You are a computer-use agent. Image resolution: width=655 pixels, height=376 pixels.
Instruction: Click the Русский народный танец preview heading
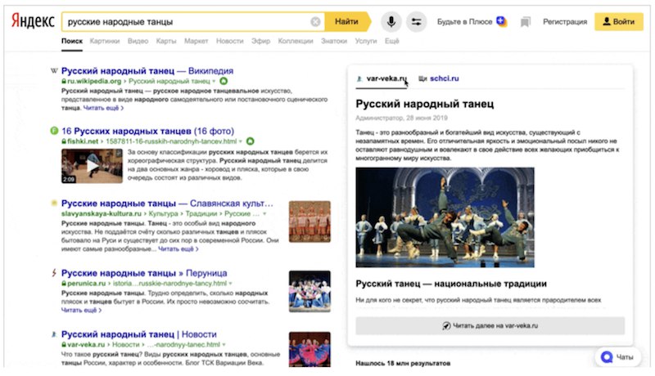[x=424, y=104]
